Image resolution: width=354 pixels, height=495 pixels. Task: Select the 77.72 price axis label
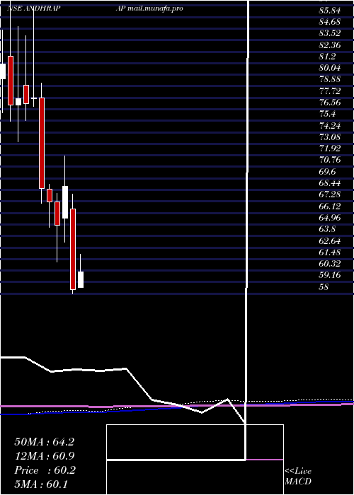tap(330, 91)
